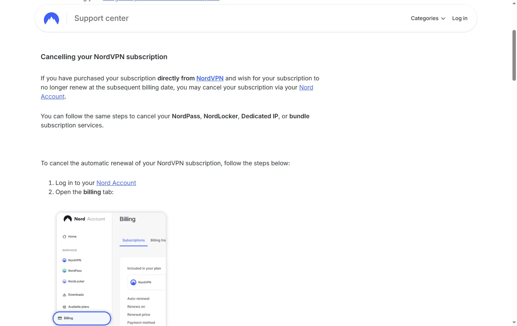Expand the Categories dropdown
This screenshot has width=517, height=326.
(x=428, y=18)
